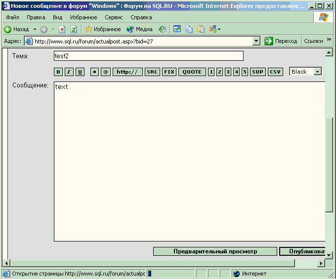Screen dimensions: 336x279
Task: Open the Избранное favorites star button
Action: point(103,29)
